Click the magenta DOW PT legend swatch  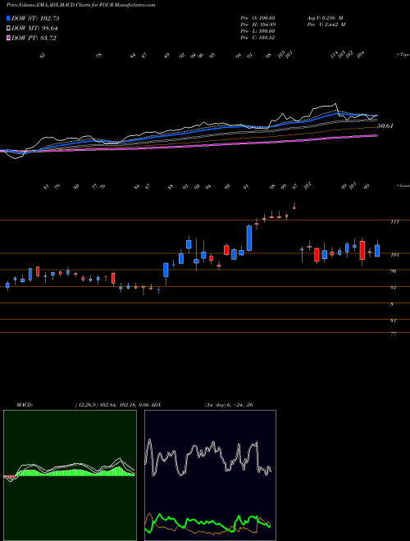tap(8, 38)
